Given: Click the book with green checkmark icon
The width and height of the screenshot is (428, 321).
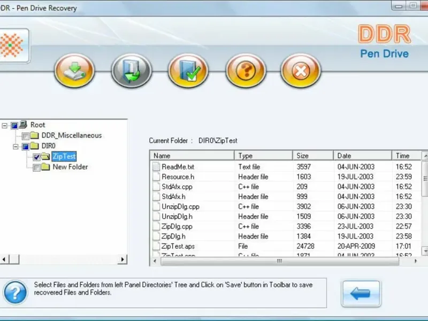Looking at the screenshot, I should click(188, 71).
